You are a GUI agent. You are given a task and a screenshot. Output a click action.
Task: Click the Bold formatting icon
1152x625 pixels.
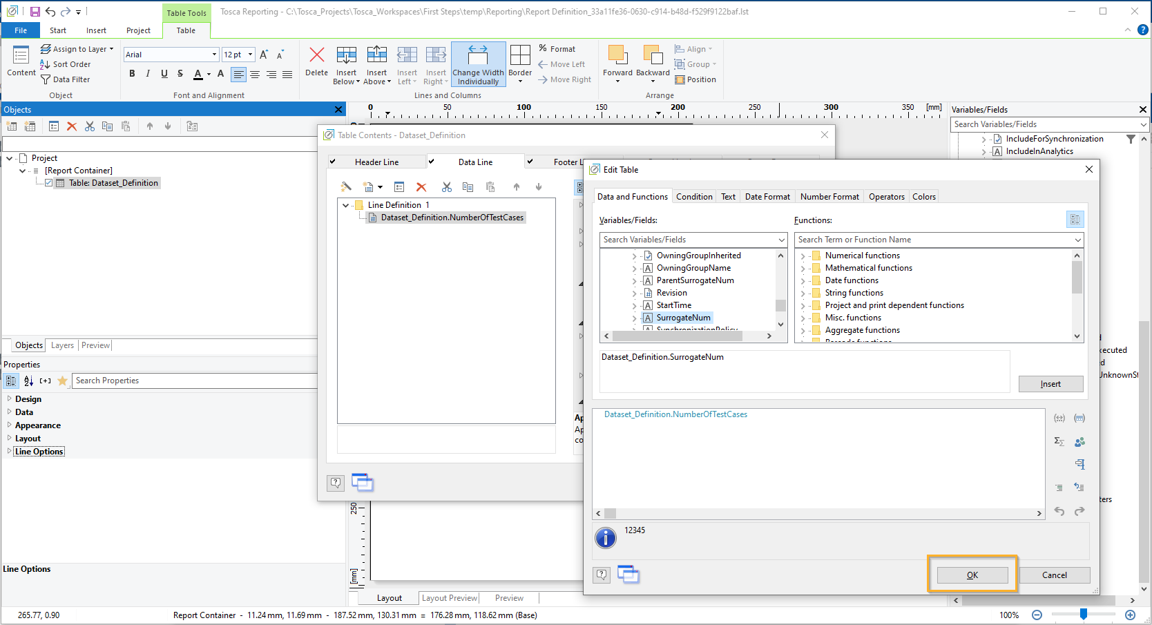pos(132,74)
